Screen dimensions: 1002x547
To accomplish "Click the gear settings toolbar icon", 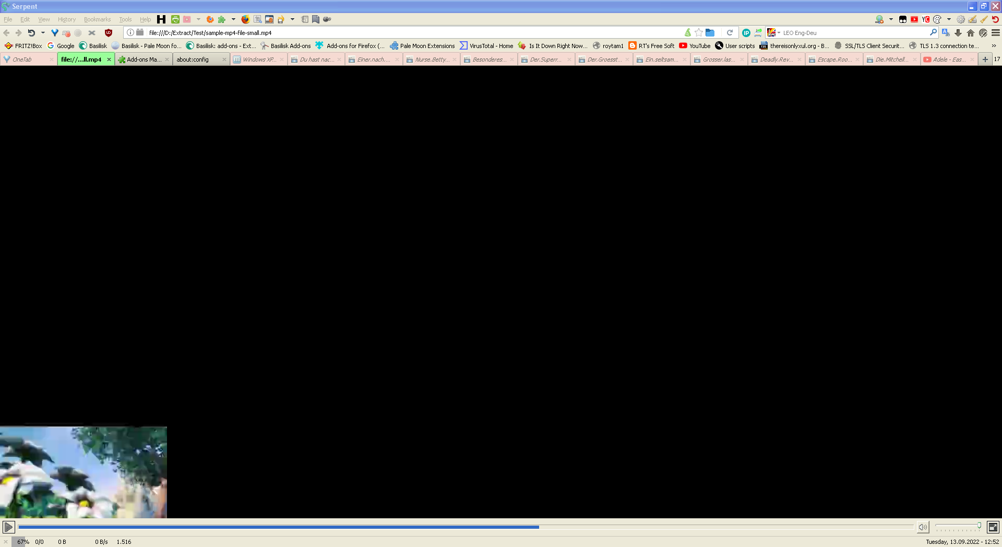I will [x=961, y=19].
